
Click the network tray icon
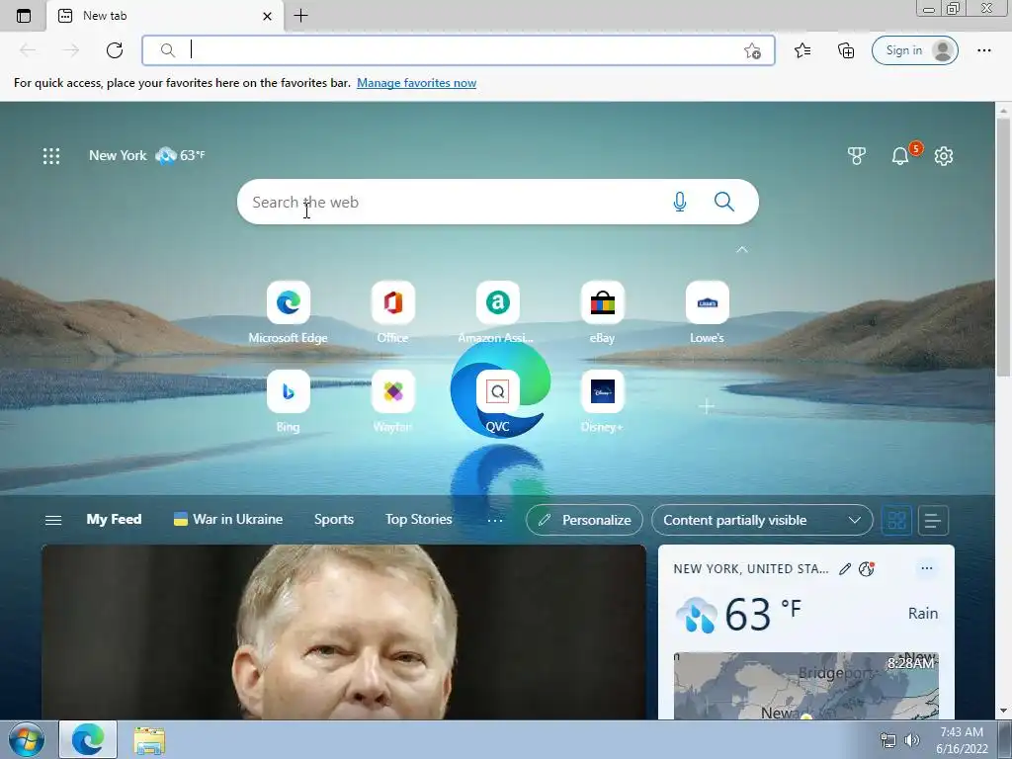point(888,740)
